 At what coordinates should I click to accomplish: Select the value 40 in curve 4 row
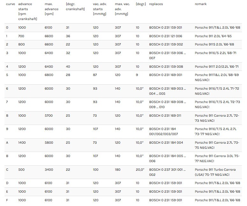(68, 67)
